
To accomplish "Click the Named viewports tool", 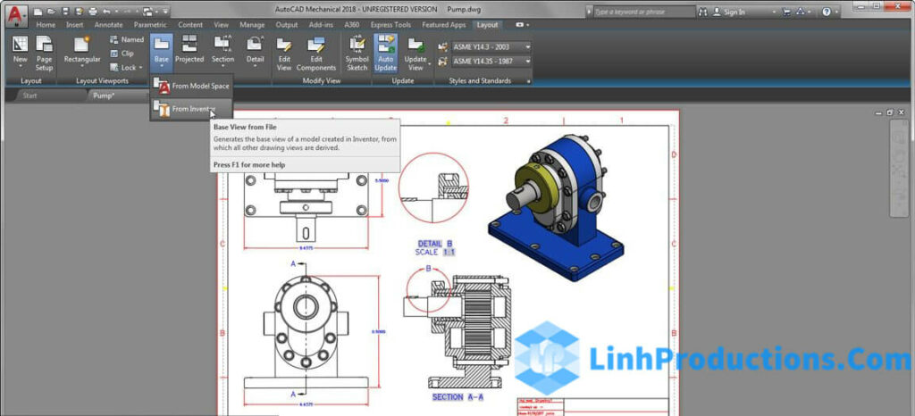I will point(127,39).
